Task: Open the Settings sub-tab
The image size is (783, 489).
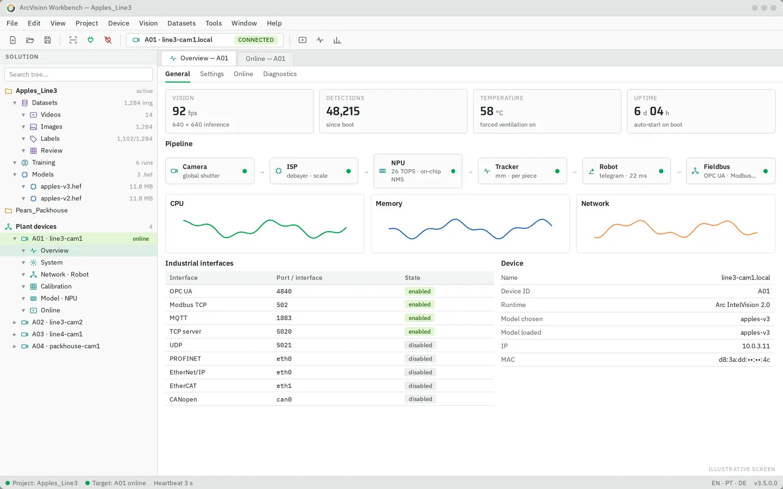Action: click(212, 74)
